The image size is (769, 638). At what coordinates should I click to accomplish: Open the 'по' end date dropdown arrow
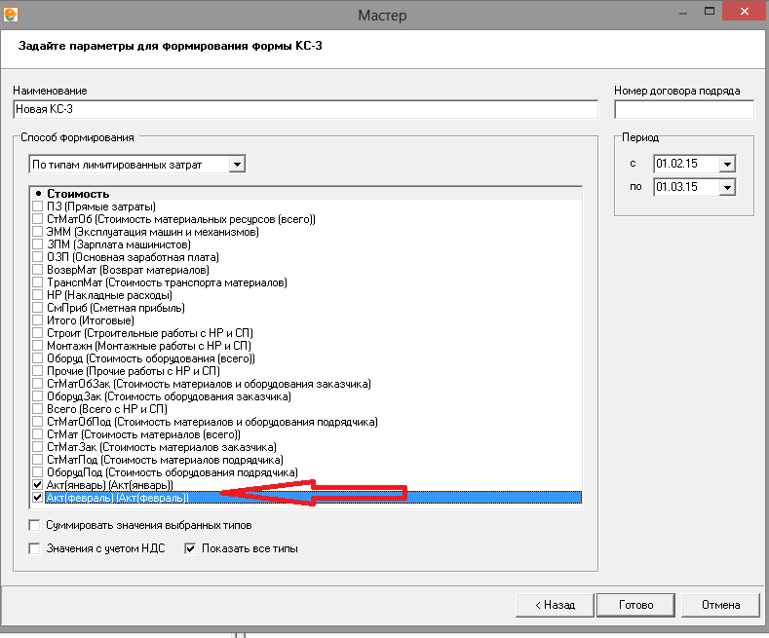pos(727,187)
